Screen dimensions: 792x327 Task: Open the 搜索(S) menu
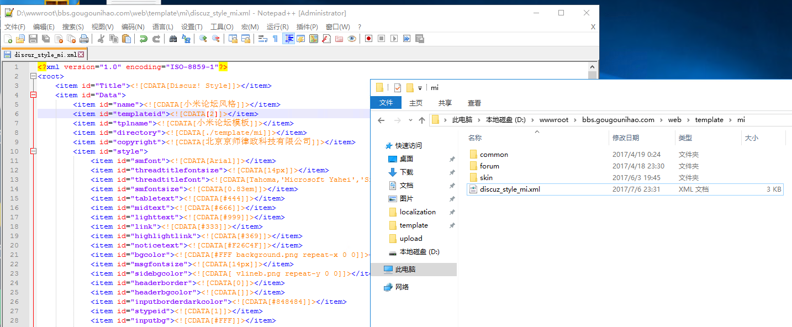[x=73, y=27]
